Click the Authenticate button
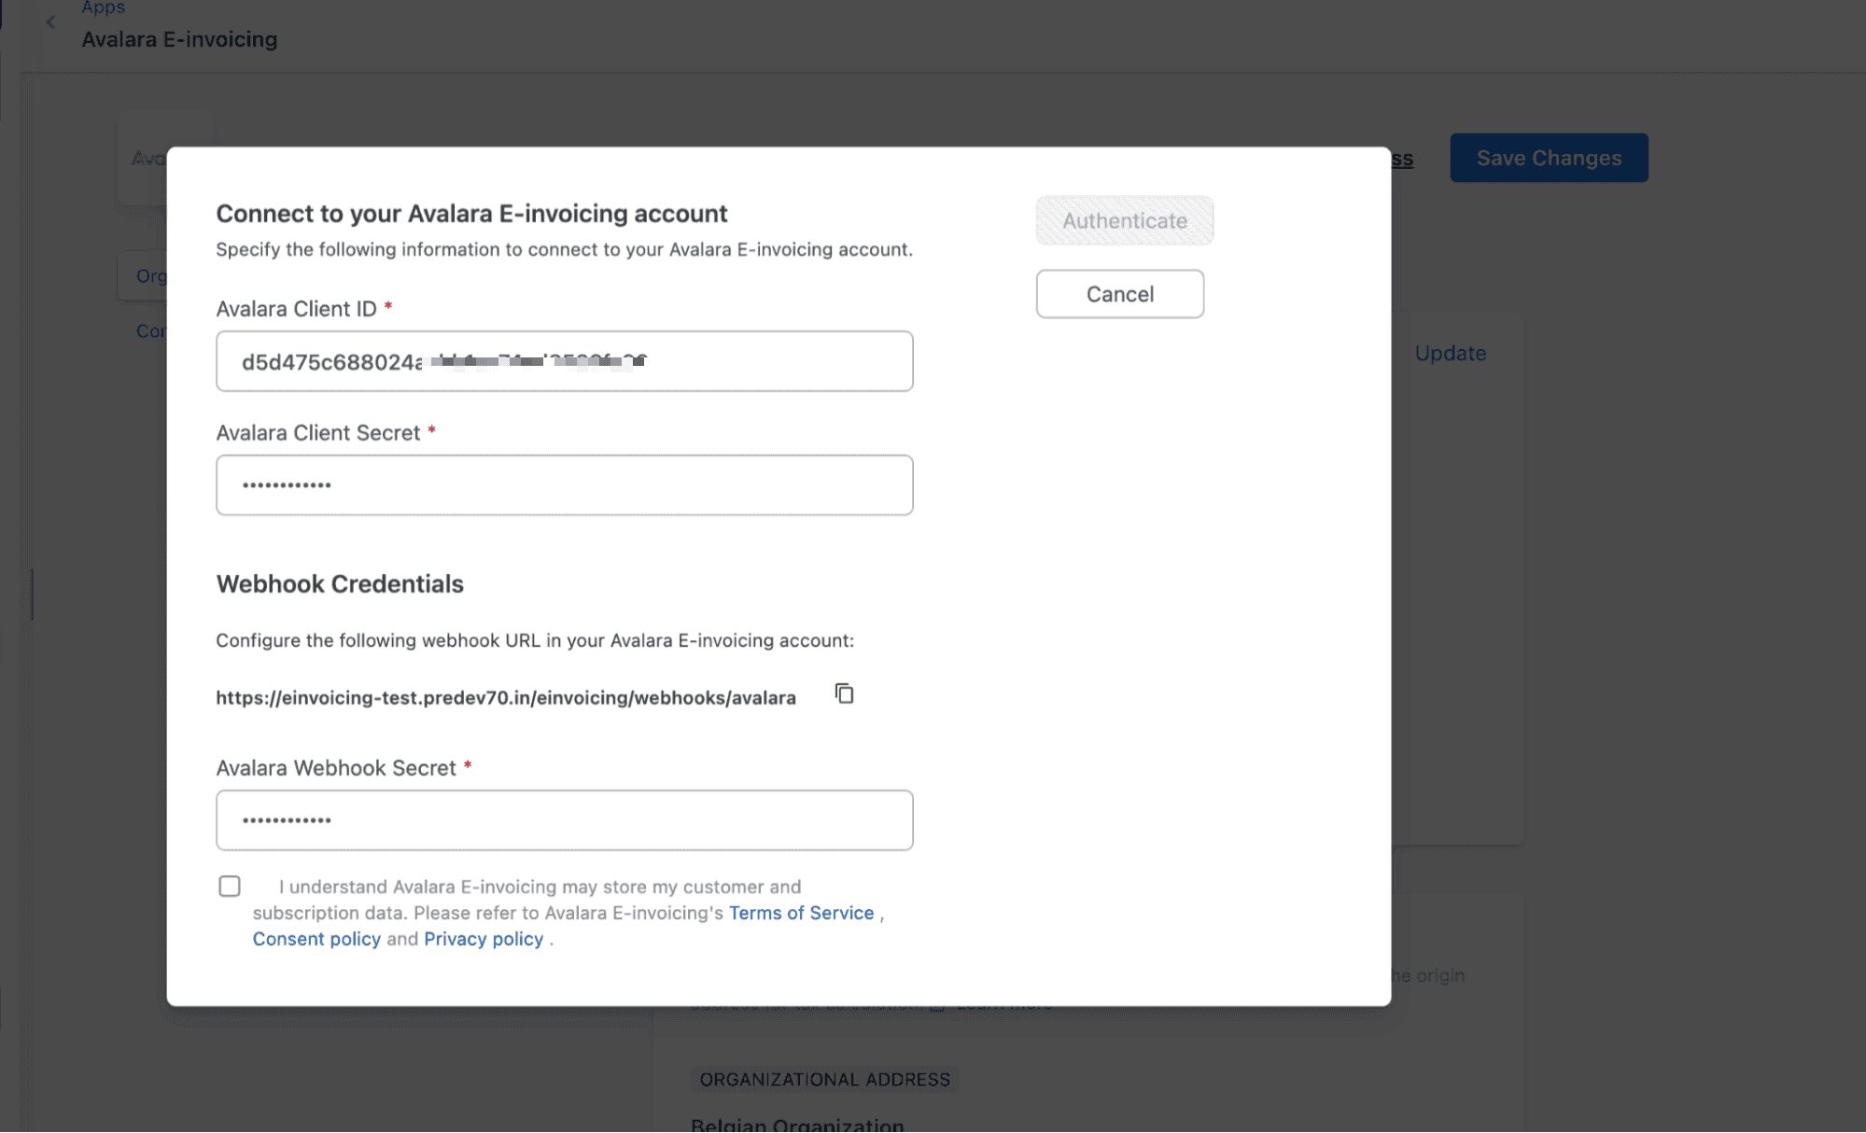The image size is (1866, 1133). click(1124, 220)
